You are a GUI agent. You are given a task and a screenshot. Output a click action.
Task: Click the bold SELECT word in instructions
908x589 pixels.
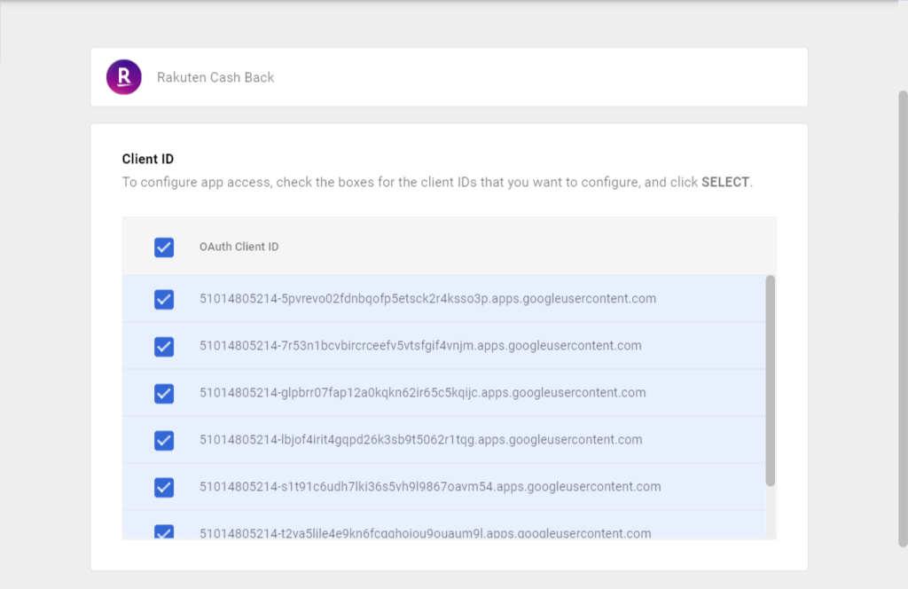point(725,182)
